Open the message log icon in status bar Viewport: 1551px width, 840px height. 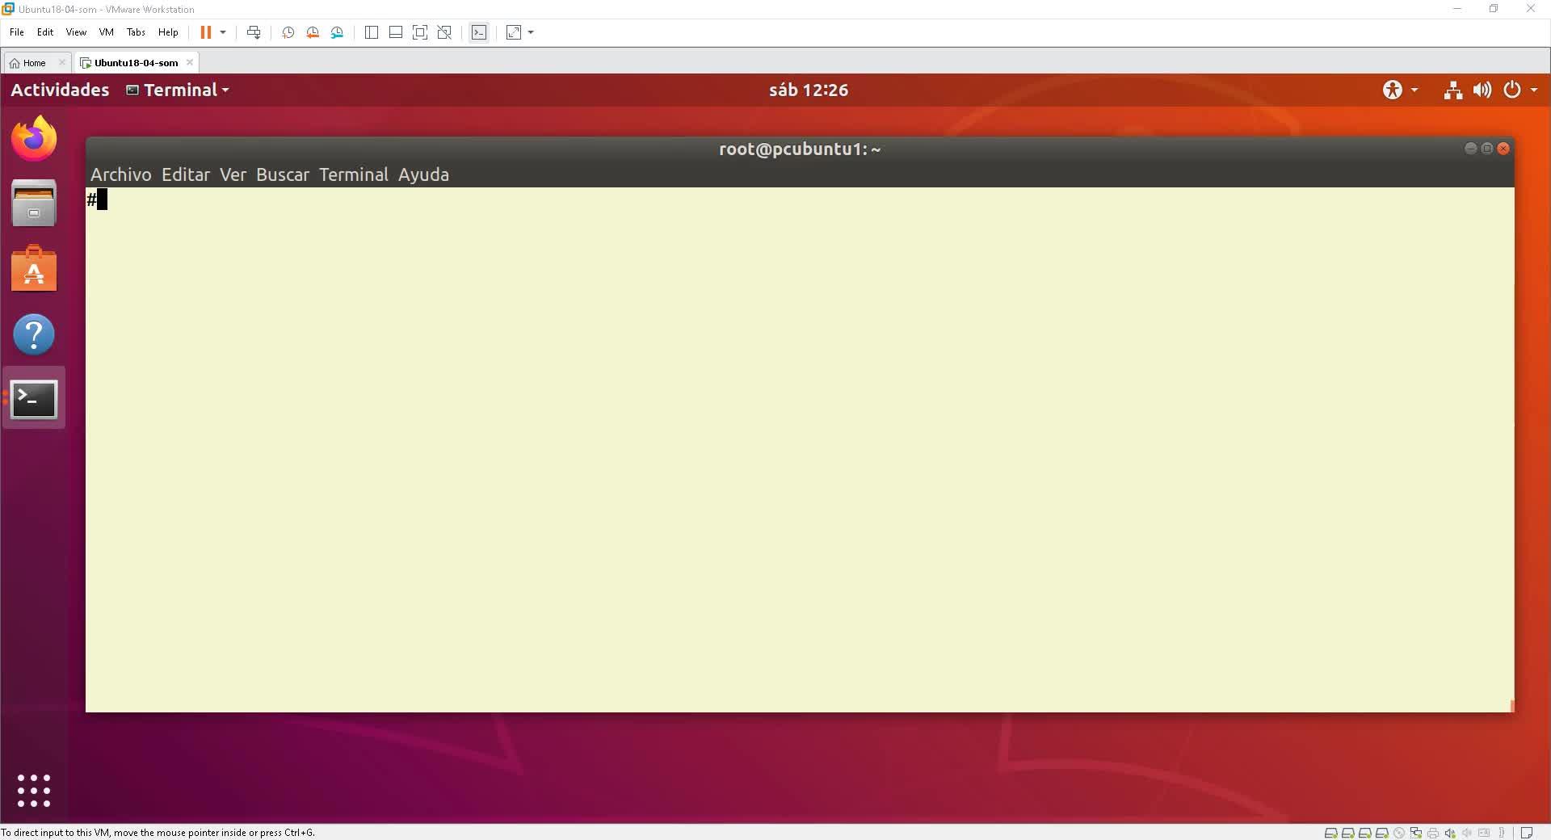pyautogui.click(x=1527, y=833)
